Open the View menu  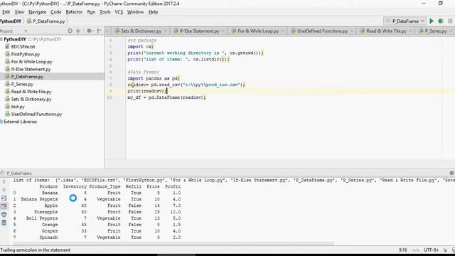point(19,12)
